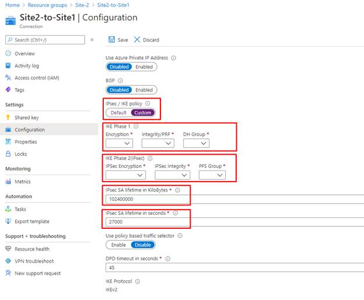The image size is (364, 300).
Task: Click the Export template icon
Action: click(8, 221)
